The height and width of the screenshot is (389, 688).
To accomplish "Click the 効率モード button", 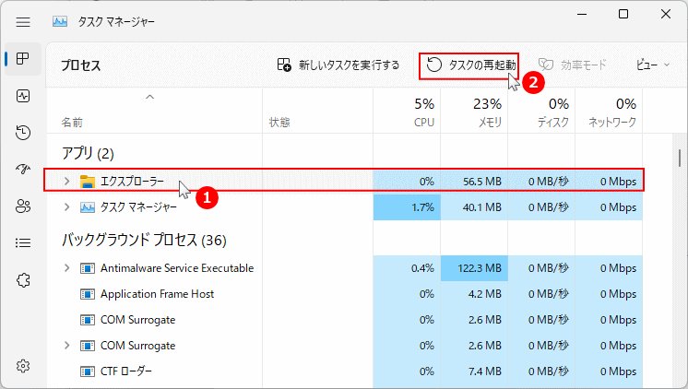I will click(572, 65).
